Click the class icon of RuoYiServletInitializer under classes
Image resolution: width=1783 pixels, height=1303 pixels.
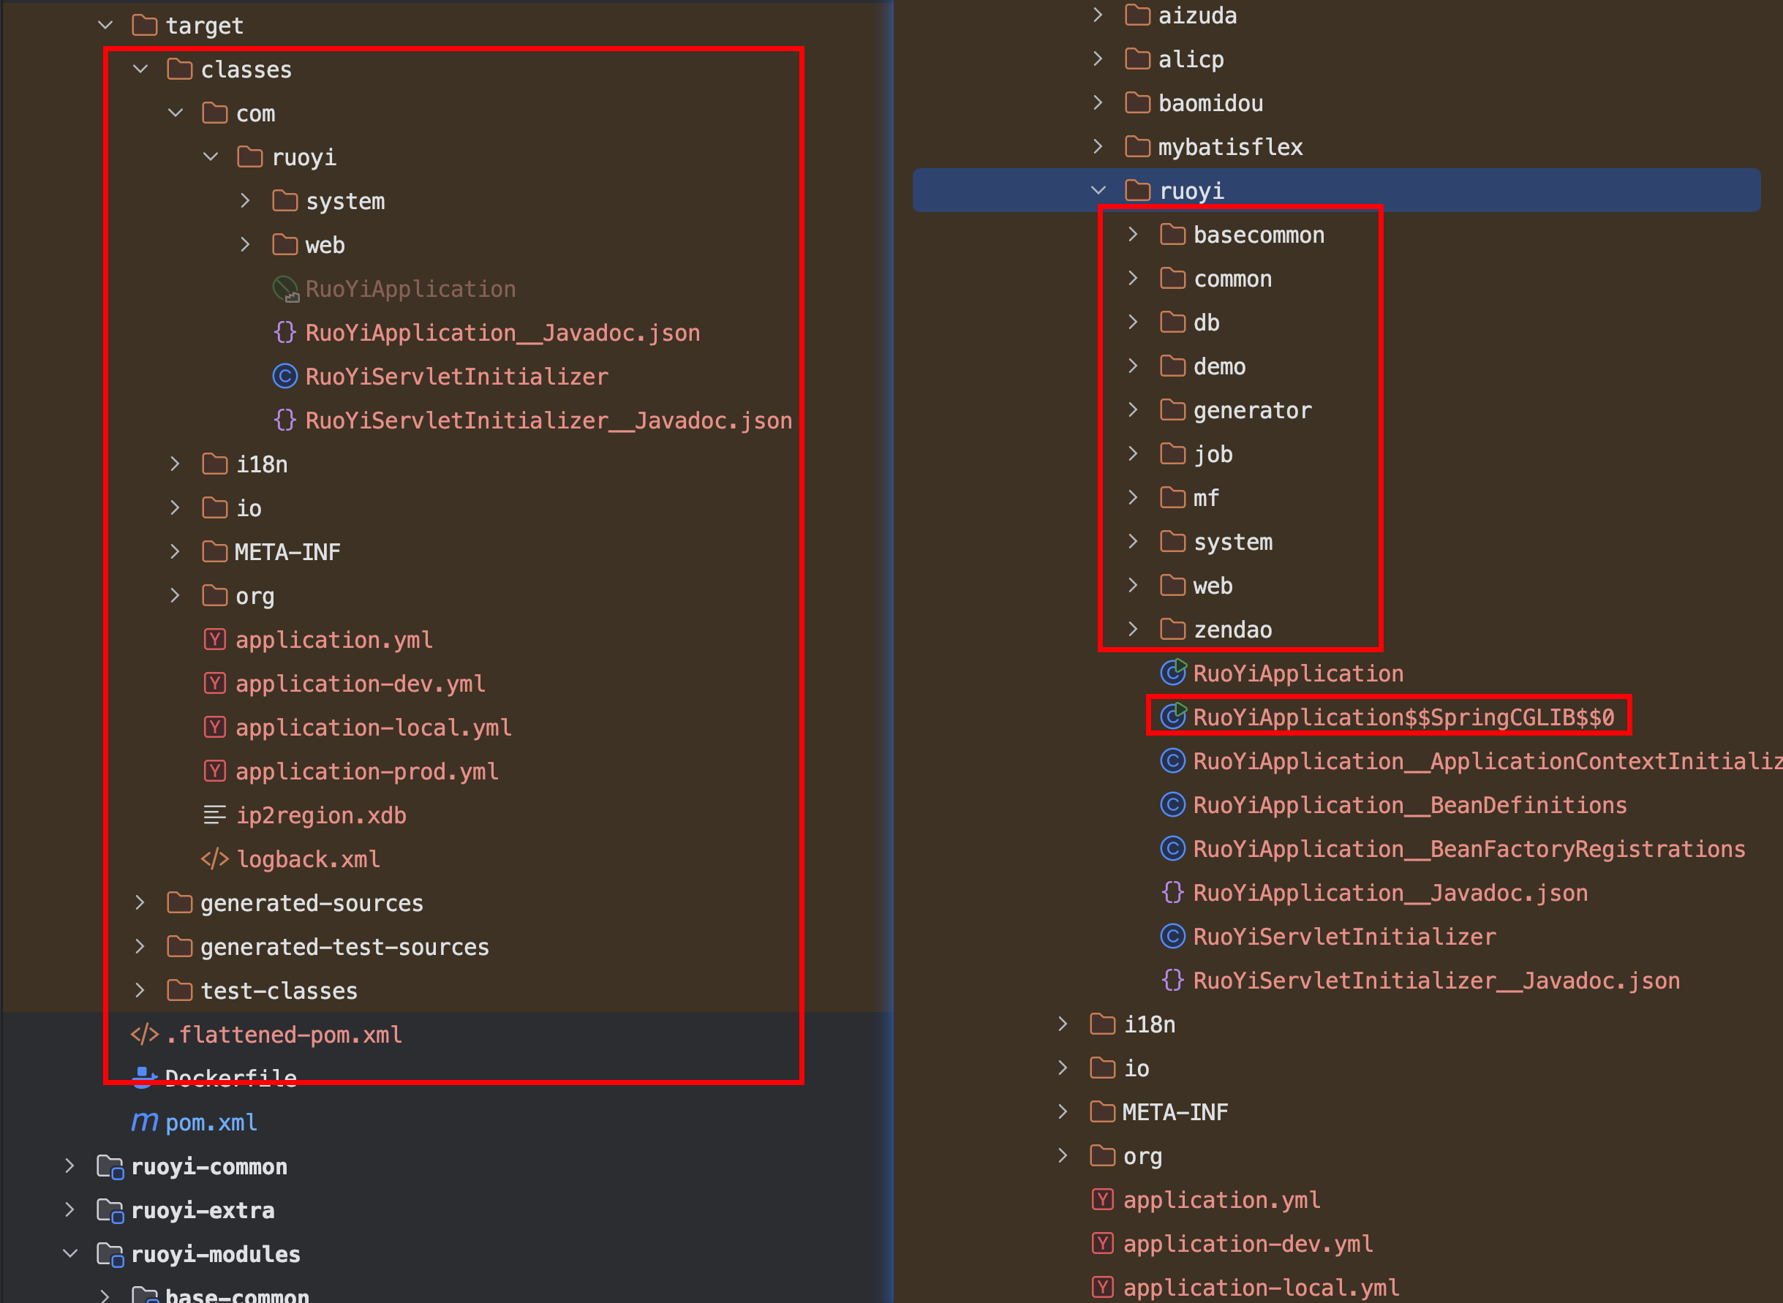tap(284, 377)
